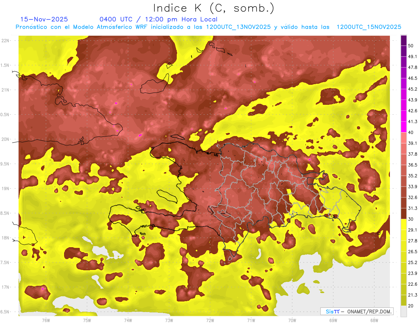The height and width of the screenshot is (325, 420).
Task: Click the '49.1' color scale value
Action: click(x=413, y=56)
